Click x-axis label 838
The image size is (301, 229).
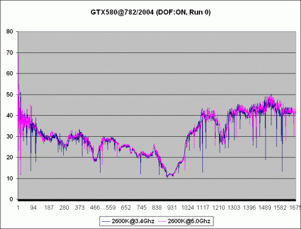point(157,207)
